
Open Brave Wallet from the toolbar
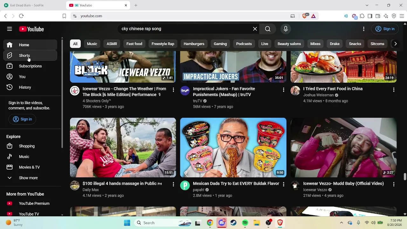[378, 16]
